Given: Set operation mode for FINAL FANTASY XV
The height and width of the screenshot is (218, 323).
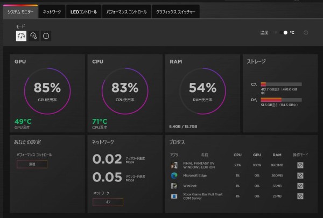Looking at the screenshot, I should pos(300,165).
